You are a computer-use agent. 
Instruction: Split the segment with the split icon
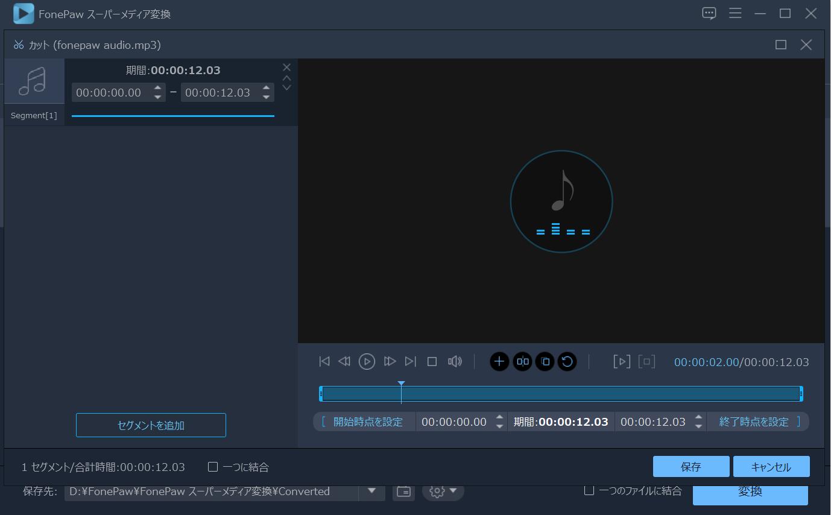click(522, 361)
